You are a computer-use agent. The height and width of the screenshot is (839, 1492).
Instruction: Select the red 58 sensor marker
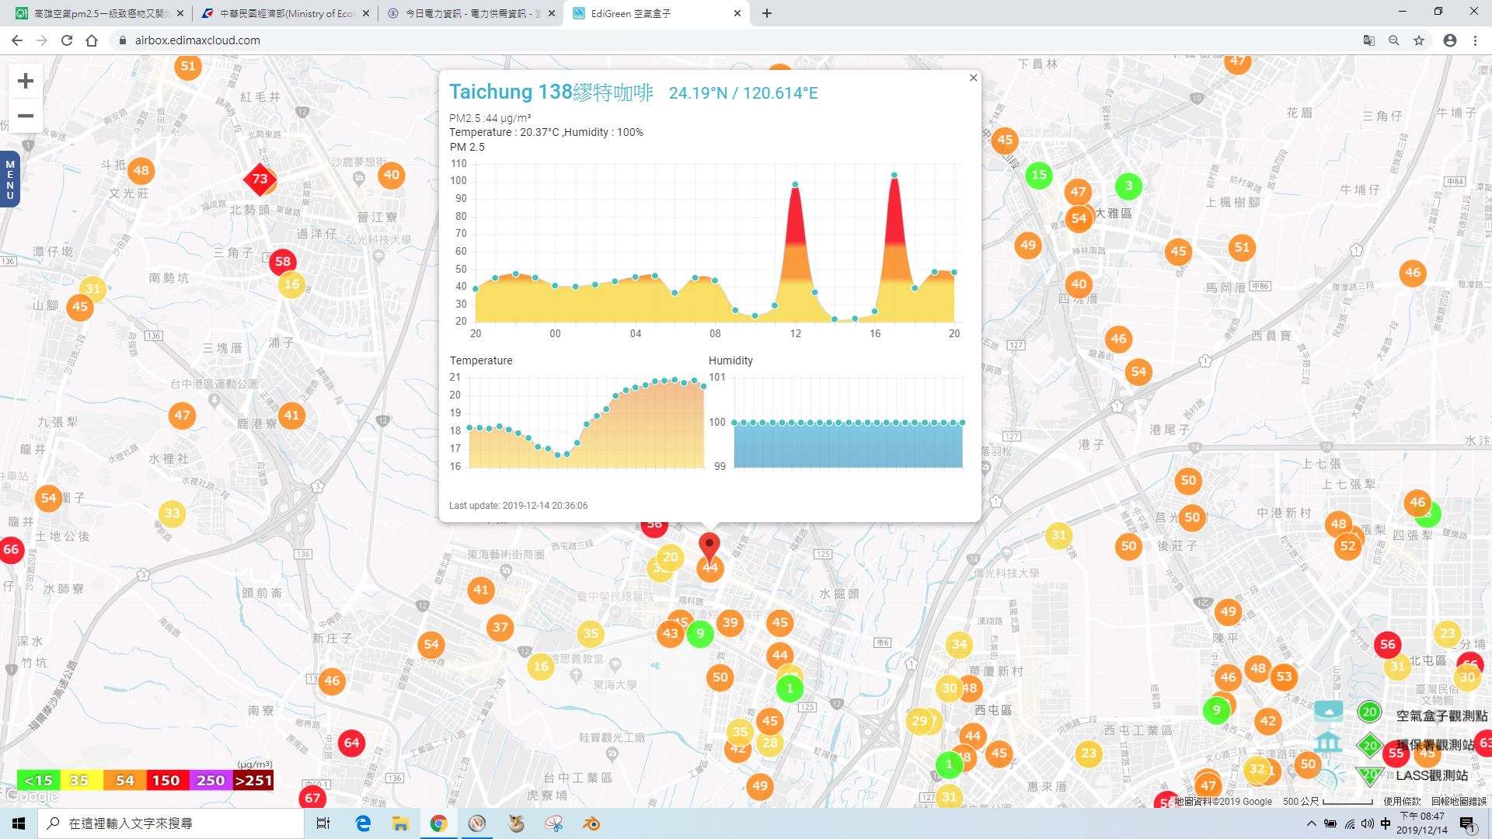(x=283, y=262)
